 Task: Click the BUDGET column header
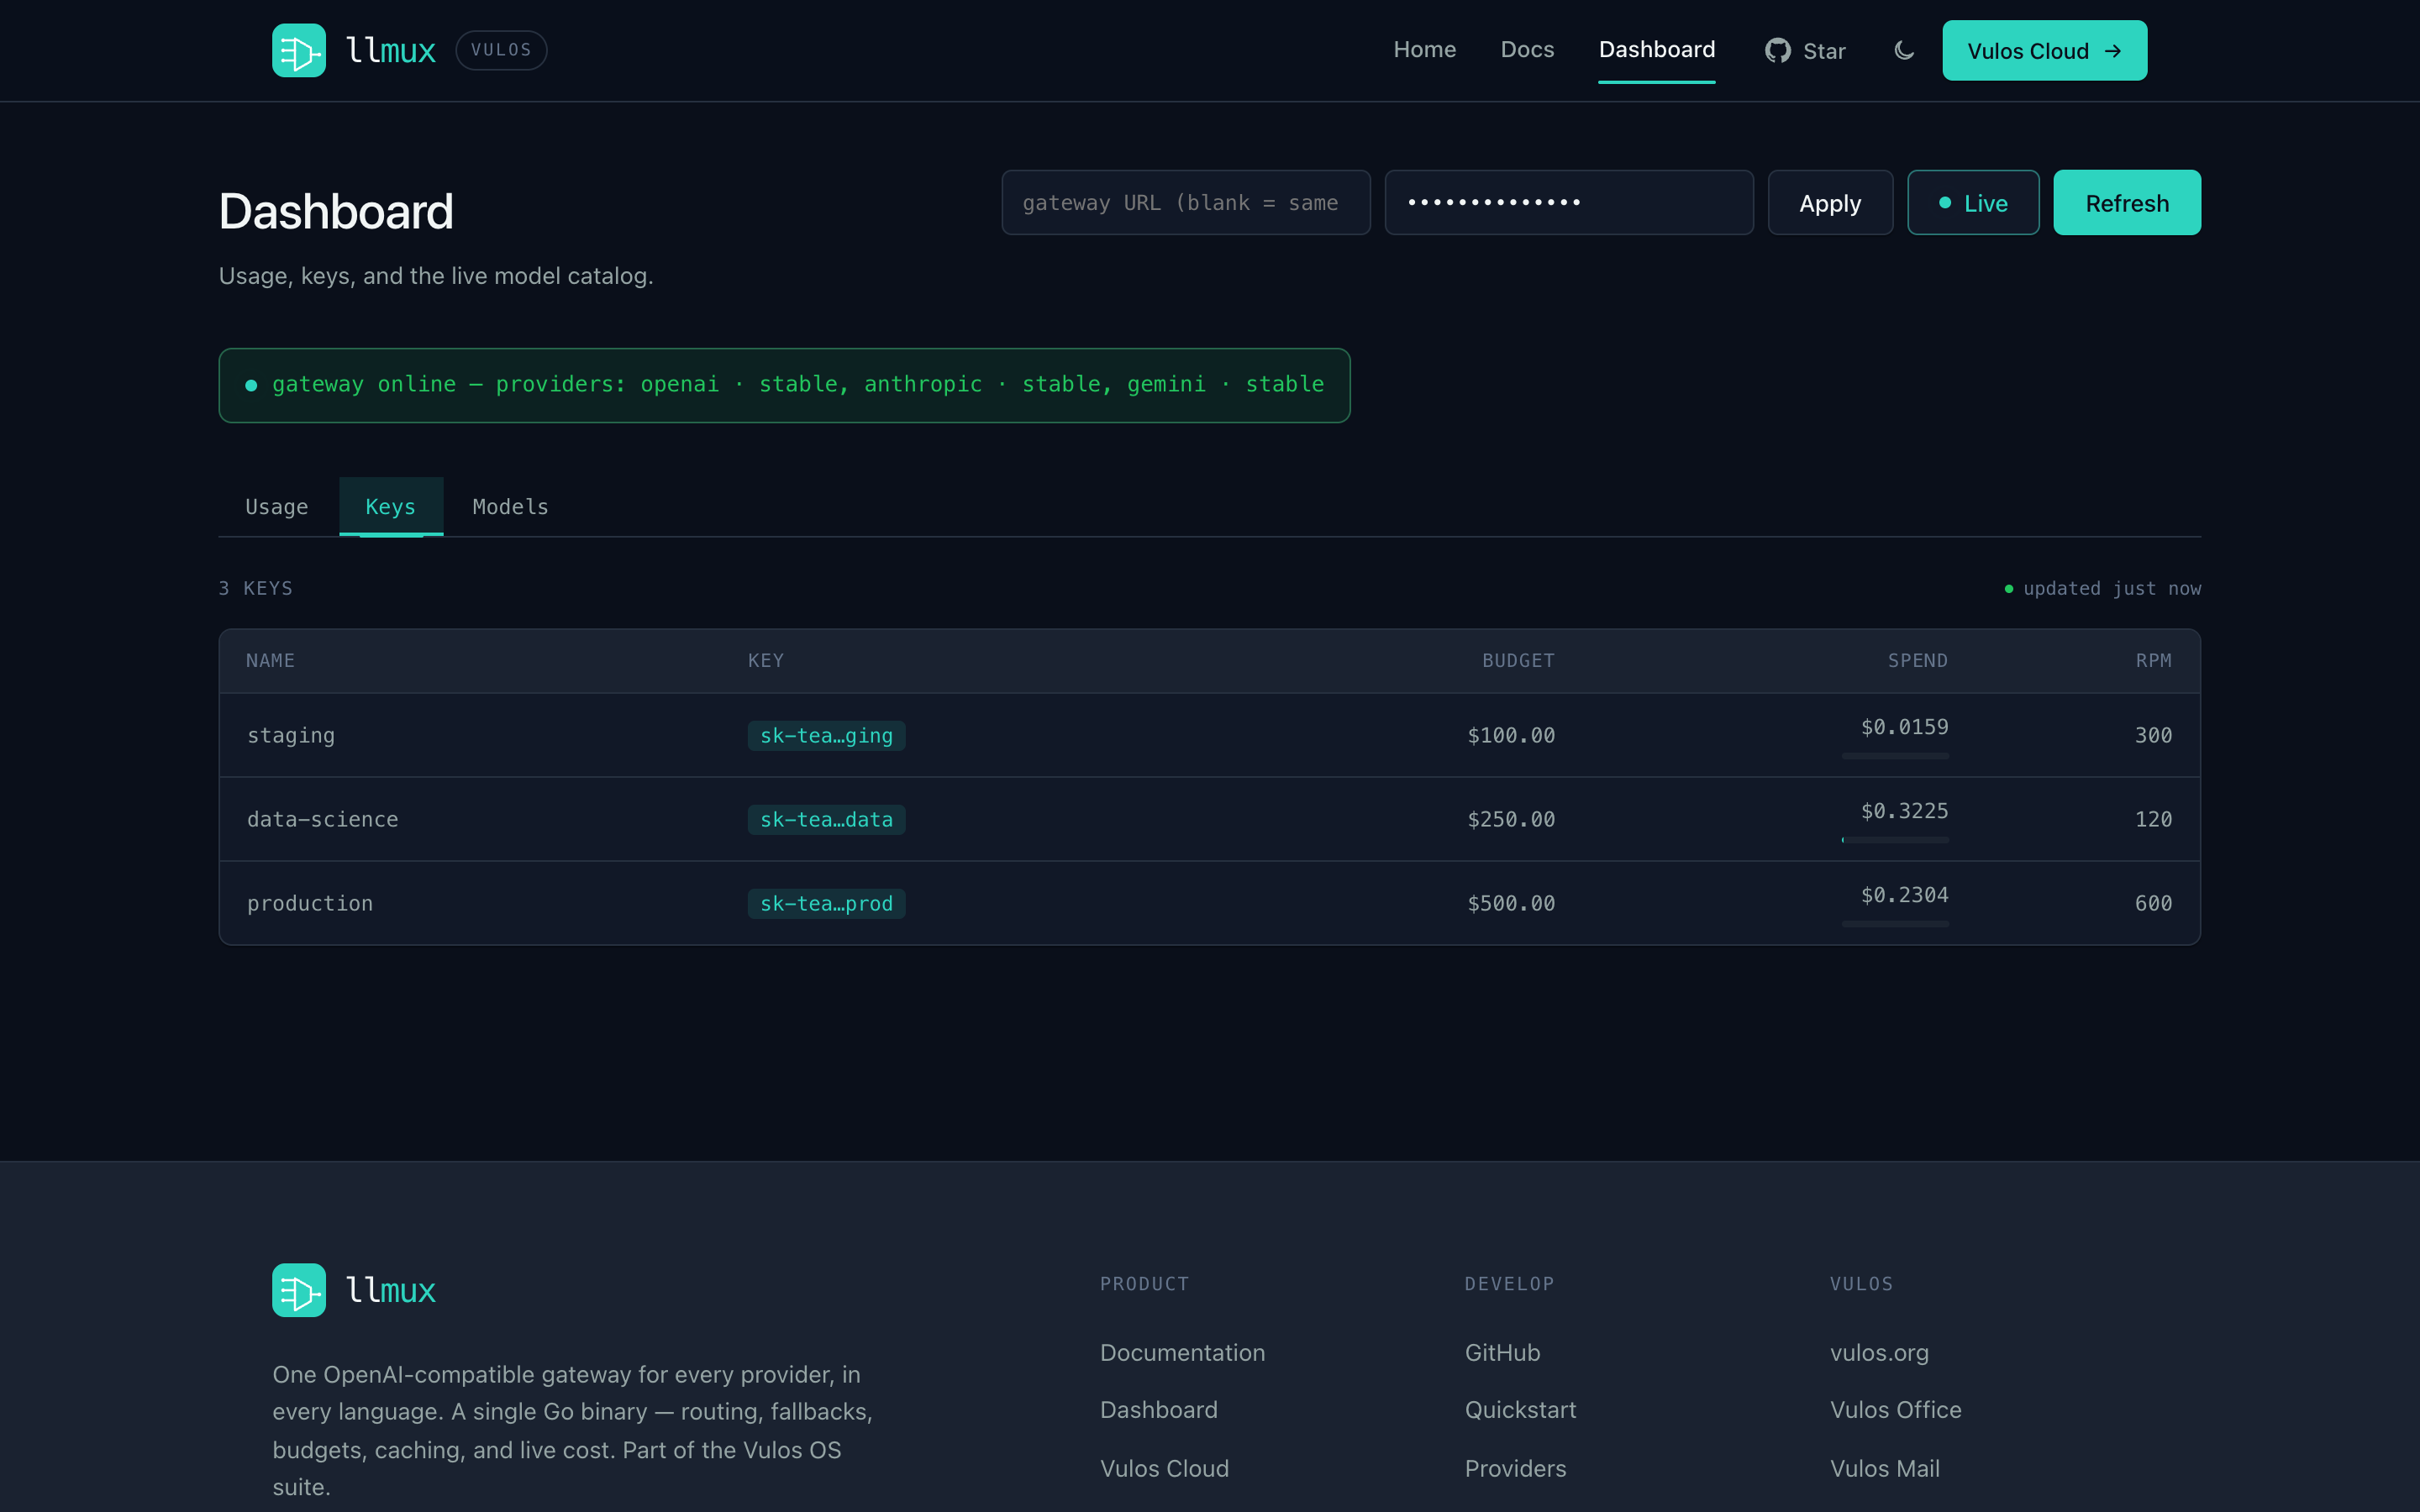1518,661
